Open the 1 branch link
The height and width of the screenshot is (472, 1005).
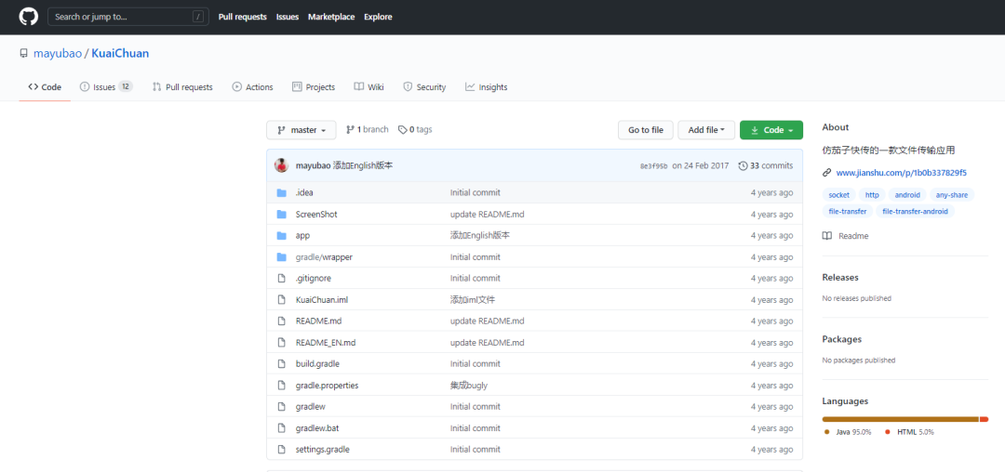click(x=368, y=130)
